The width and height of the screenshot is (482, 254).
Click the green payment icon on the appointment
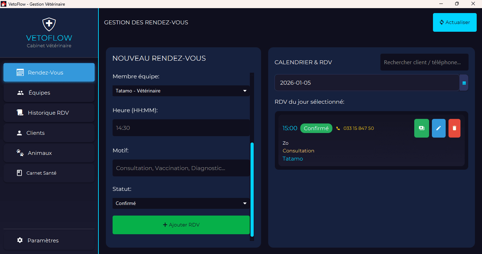[x=421, y=128]
